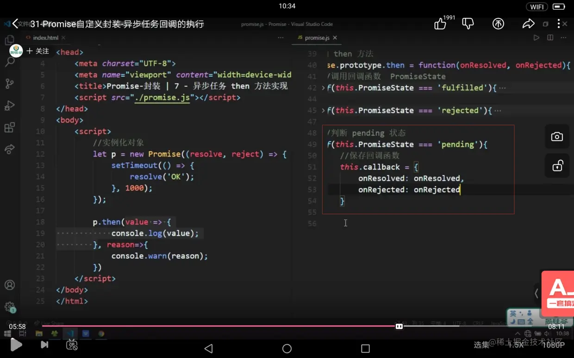574x358 pixels.
Task: Collapse the side advertisement with chevron
Action: point(537,292)
